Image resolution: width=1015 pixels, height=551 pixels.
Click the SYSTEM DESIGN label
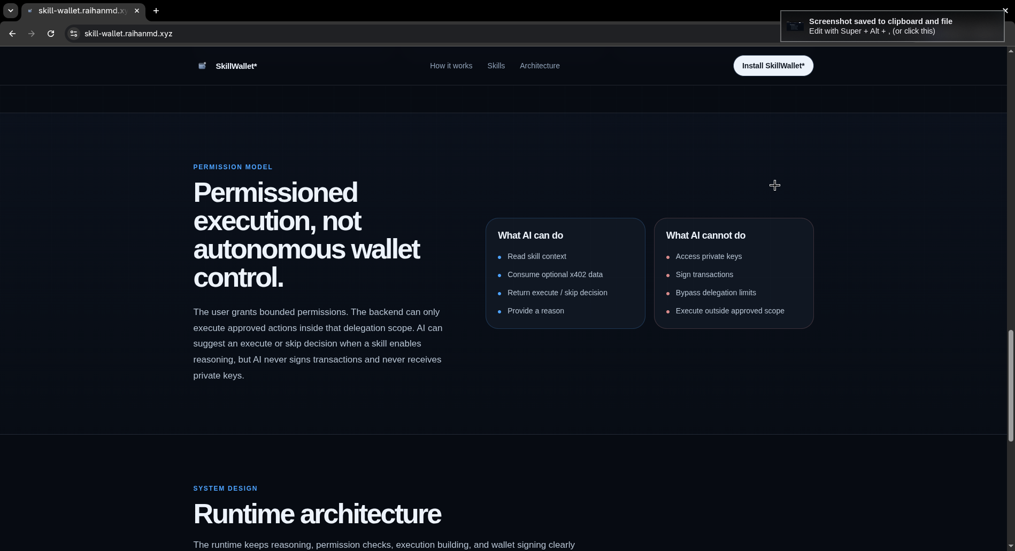coord(225,489)
